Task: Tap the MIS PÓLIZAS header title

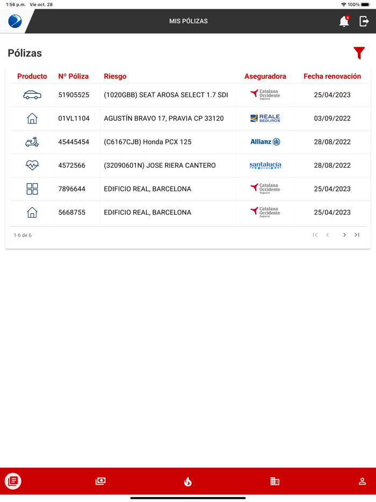Action: [x=189, y=21]
